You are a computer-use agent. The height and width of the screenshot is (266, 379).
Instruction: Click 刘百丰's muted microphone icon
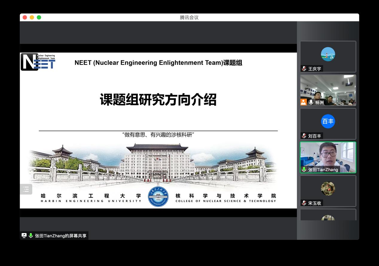click(304, 136)
